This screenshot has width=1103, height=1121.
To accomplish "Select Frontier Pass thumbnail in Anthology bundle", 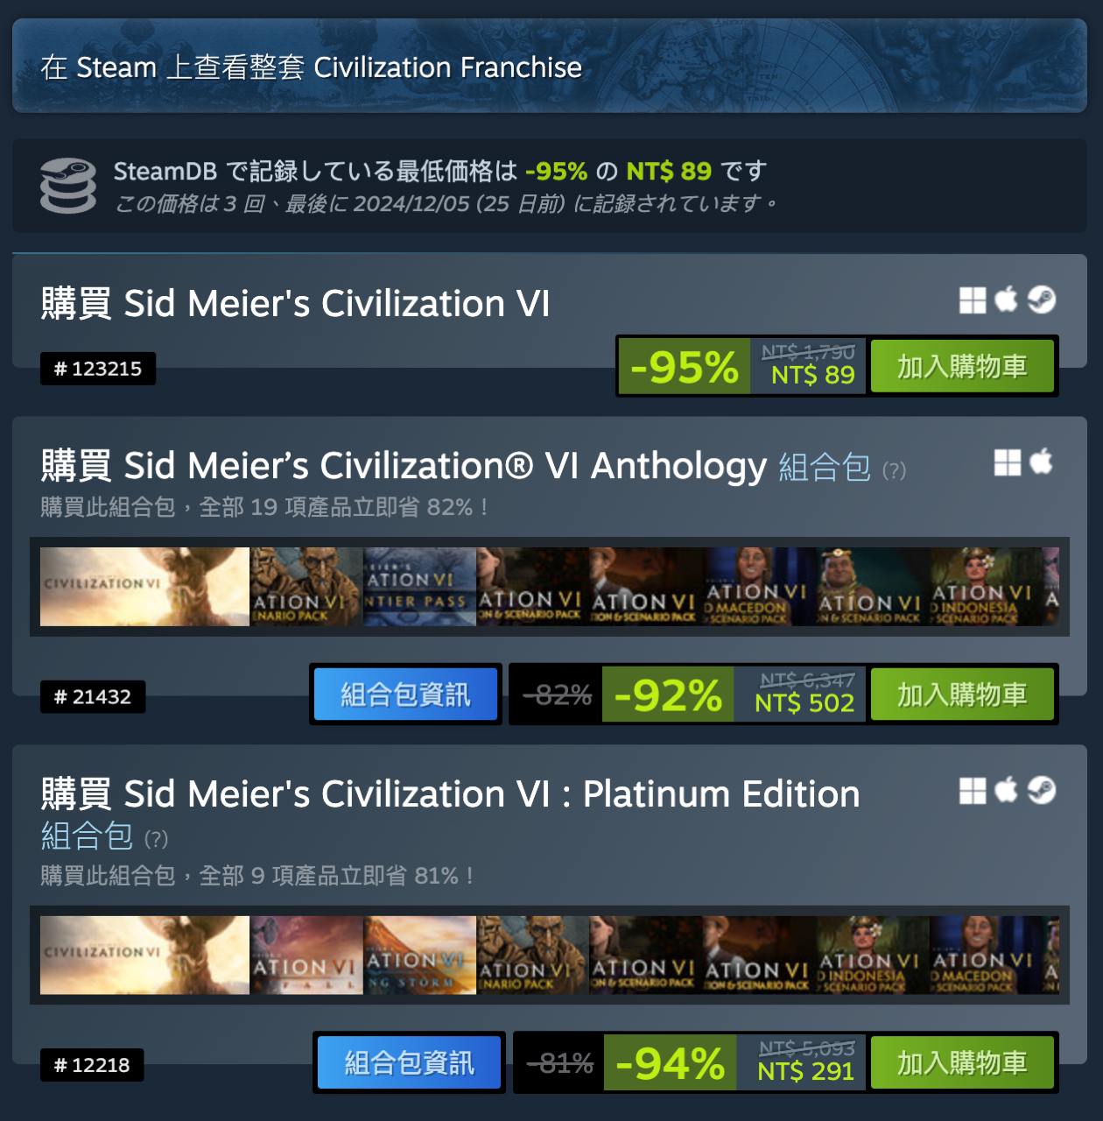I will (419, 587).
